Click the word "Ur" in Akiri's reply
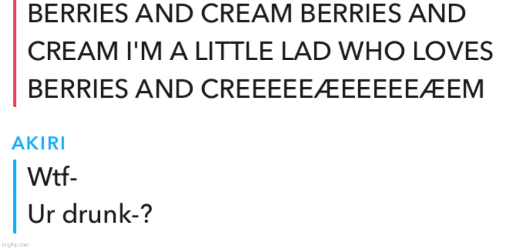This screenshot has width=518, height=249. [40, 216]
